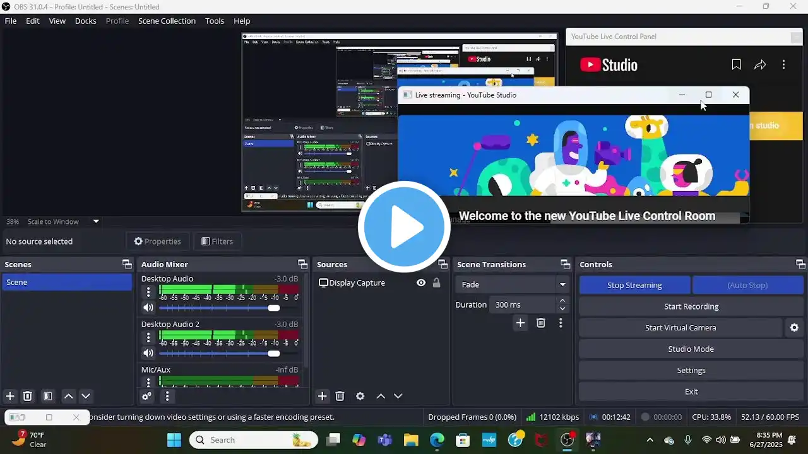Image resolution: width=808 pixels, height=454 pixels.
Task: Pop out the Scene Transitions dock
Action: [564, 264]
